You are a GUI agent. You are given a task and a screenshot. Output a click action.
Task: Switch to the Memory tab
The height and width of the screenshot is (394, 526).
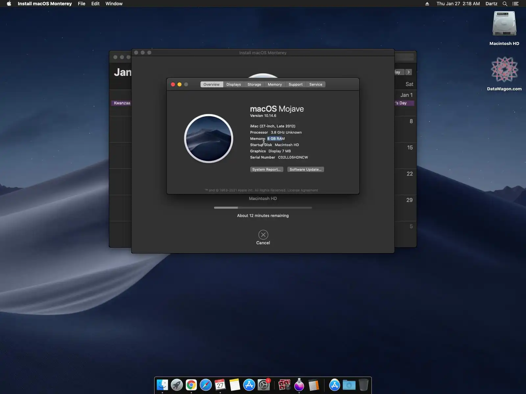click(275, 84)
